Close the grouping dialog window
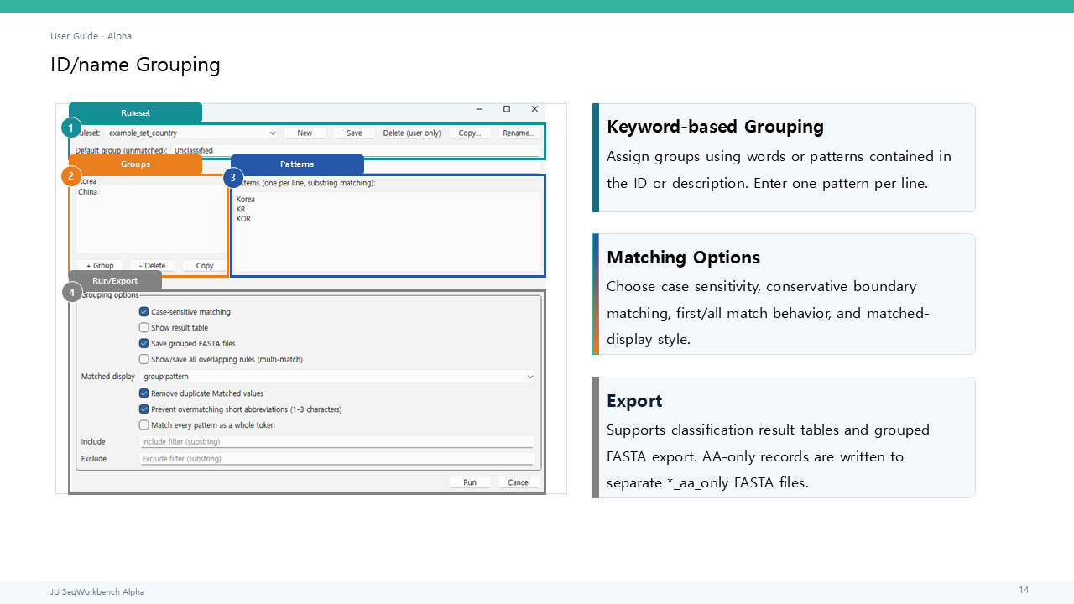This screenshot has height=604, width=1074. pos(534,109)
